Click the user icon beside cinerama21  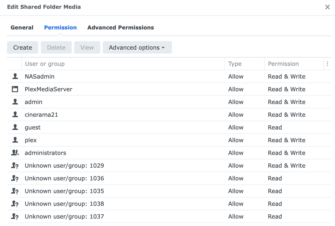15,114
